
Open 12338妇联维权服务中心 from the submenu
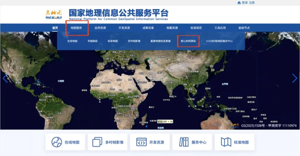[219, 41]
